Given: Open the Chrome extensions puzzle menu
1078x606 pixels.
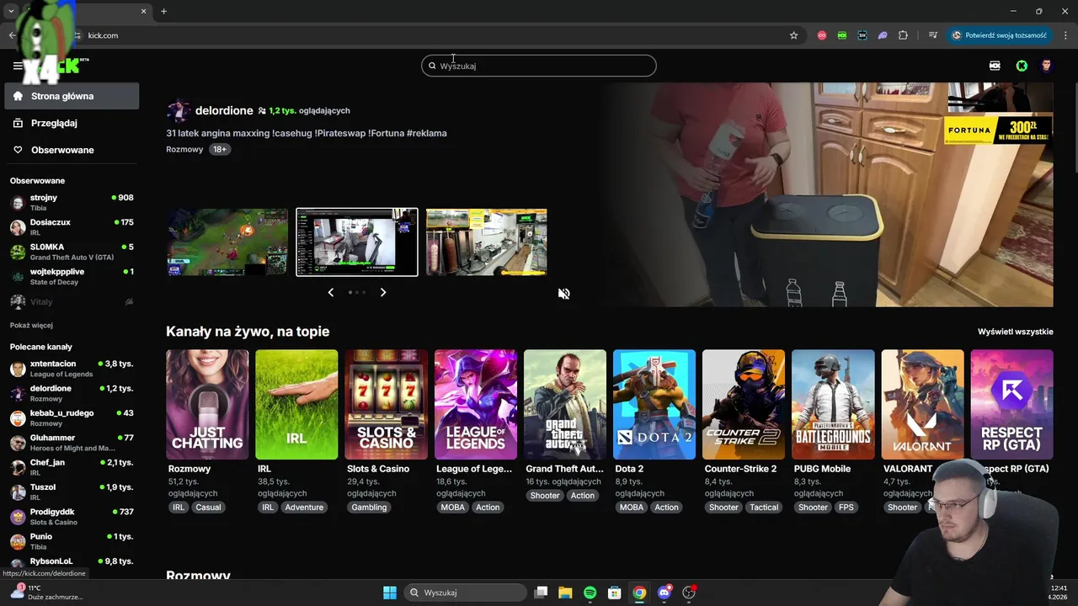Looking at the screenshot, I should coord(903,35).
